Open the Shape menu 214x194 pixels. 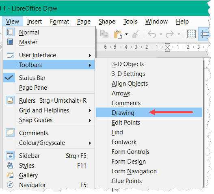tap(107, 22)
